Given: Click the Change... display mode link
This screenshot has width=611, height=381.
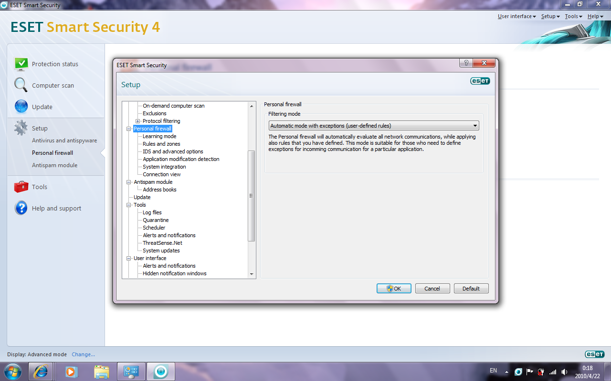Looking at the screenshot, I should [83, 354].
